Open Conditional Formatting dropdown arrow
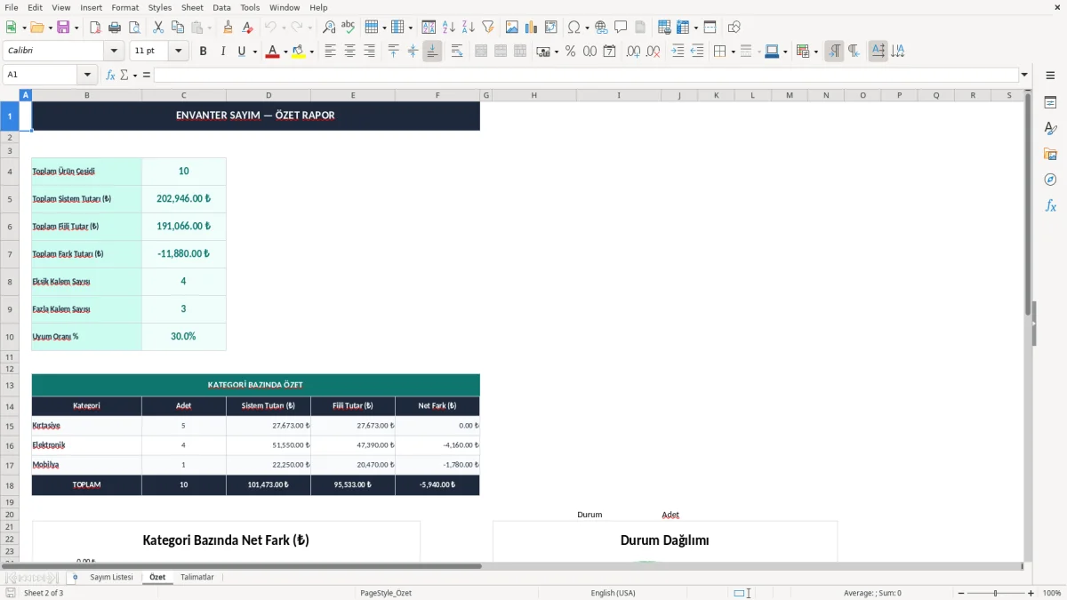The image size is (1067, 600). point(815,52)
